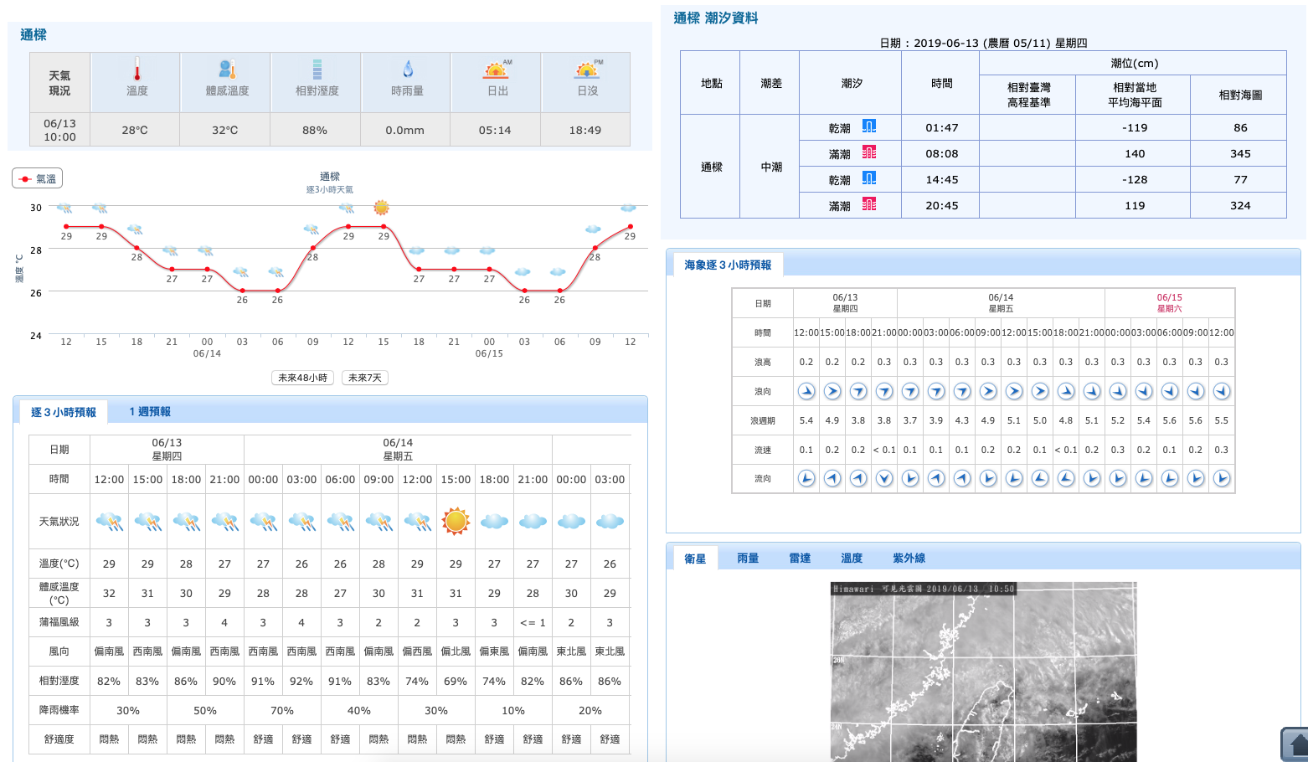Click the 時雨量 raindrop icon
Viewport: 1308px width, 762px height.
(408, 70)
